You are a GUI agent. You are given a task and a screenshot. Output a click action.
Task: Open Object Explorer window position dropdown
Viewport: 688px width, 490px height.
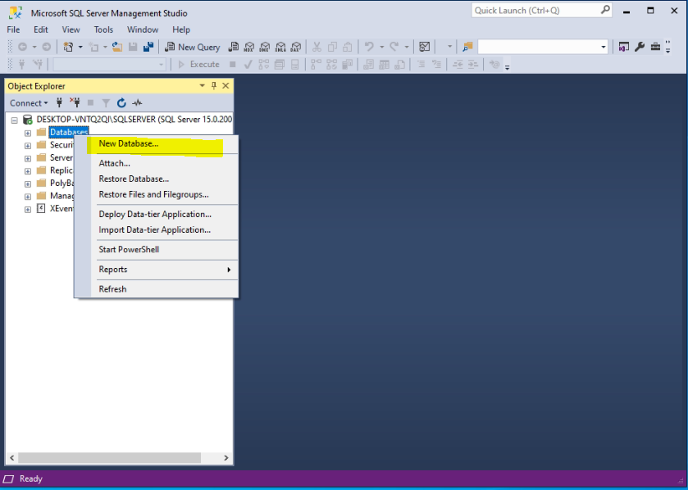203,86
